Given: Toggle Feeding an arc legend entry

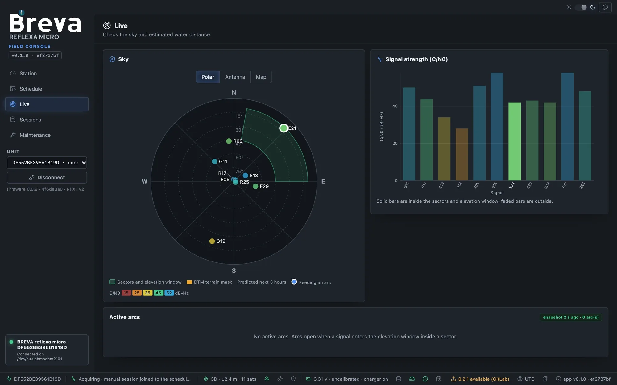Looking at the screenshot, I should (x=311, y=282).
